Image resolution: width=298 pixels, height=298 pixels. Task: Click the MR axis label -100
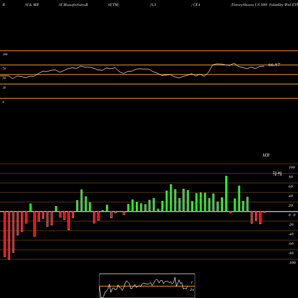[292, 263]
